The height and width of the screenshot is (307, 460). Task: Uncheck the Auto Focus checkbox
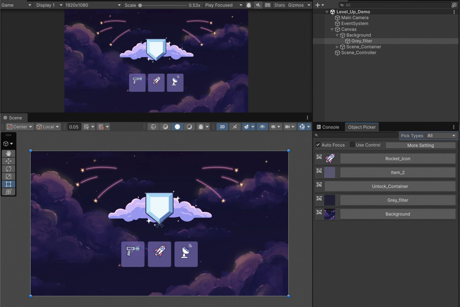point(318,145)
